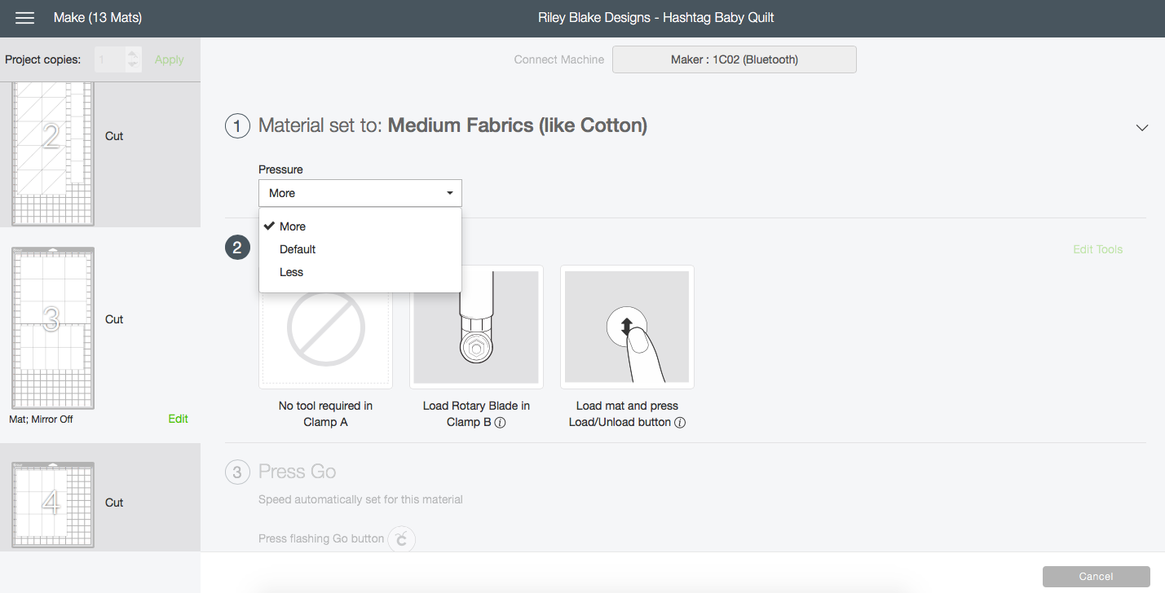Decrease project copies with down arrow

[x=133, y=65]
